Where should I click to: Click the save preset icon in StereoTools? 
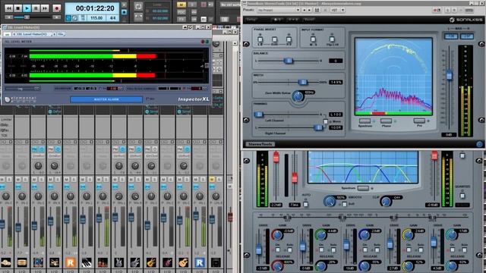click(317, 10)
